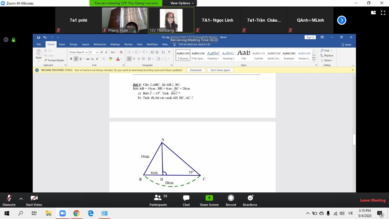The height and width of the screenshot is (219, 389).
Task: Click Don't show again button
Action: point(220,70)
